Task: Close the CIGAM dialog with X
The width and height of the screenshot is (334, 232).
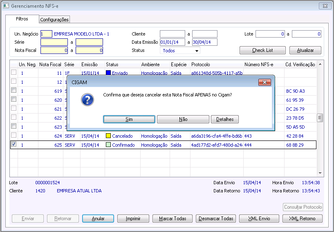Action: pyautogui.click(x=265, y=83)
